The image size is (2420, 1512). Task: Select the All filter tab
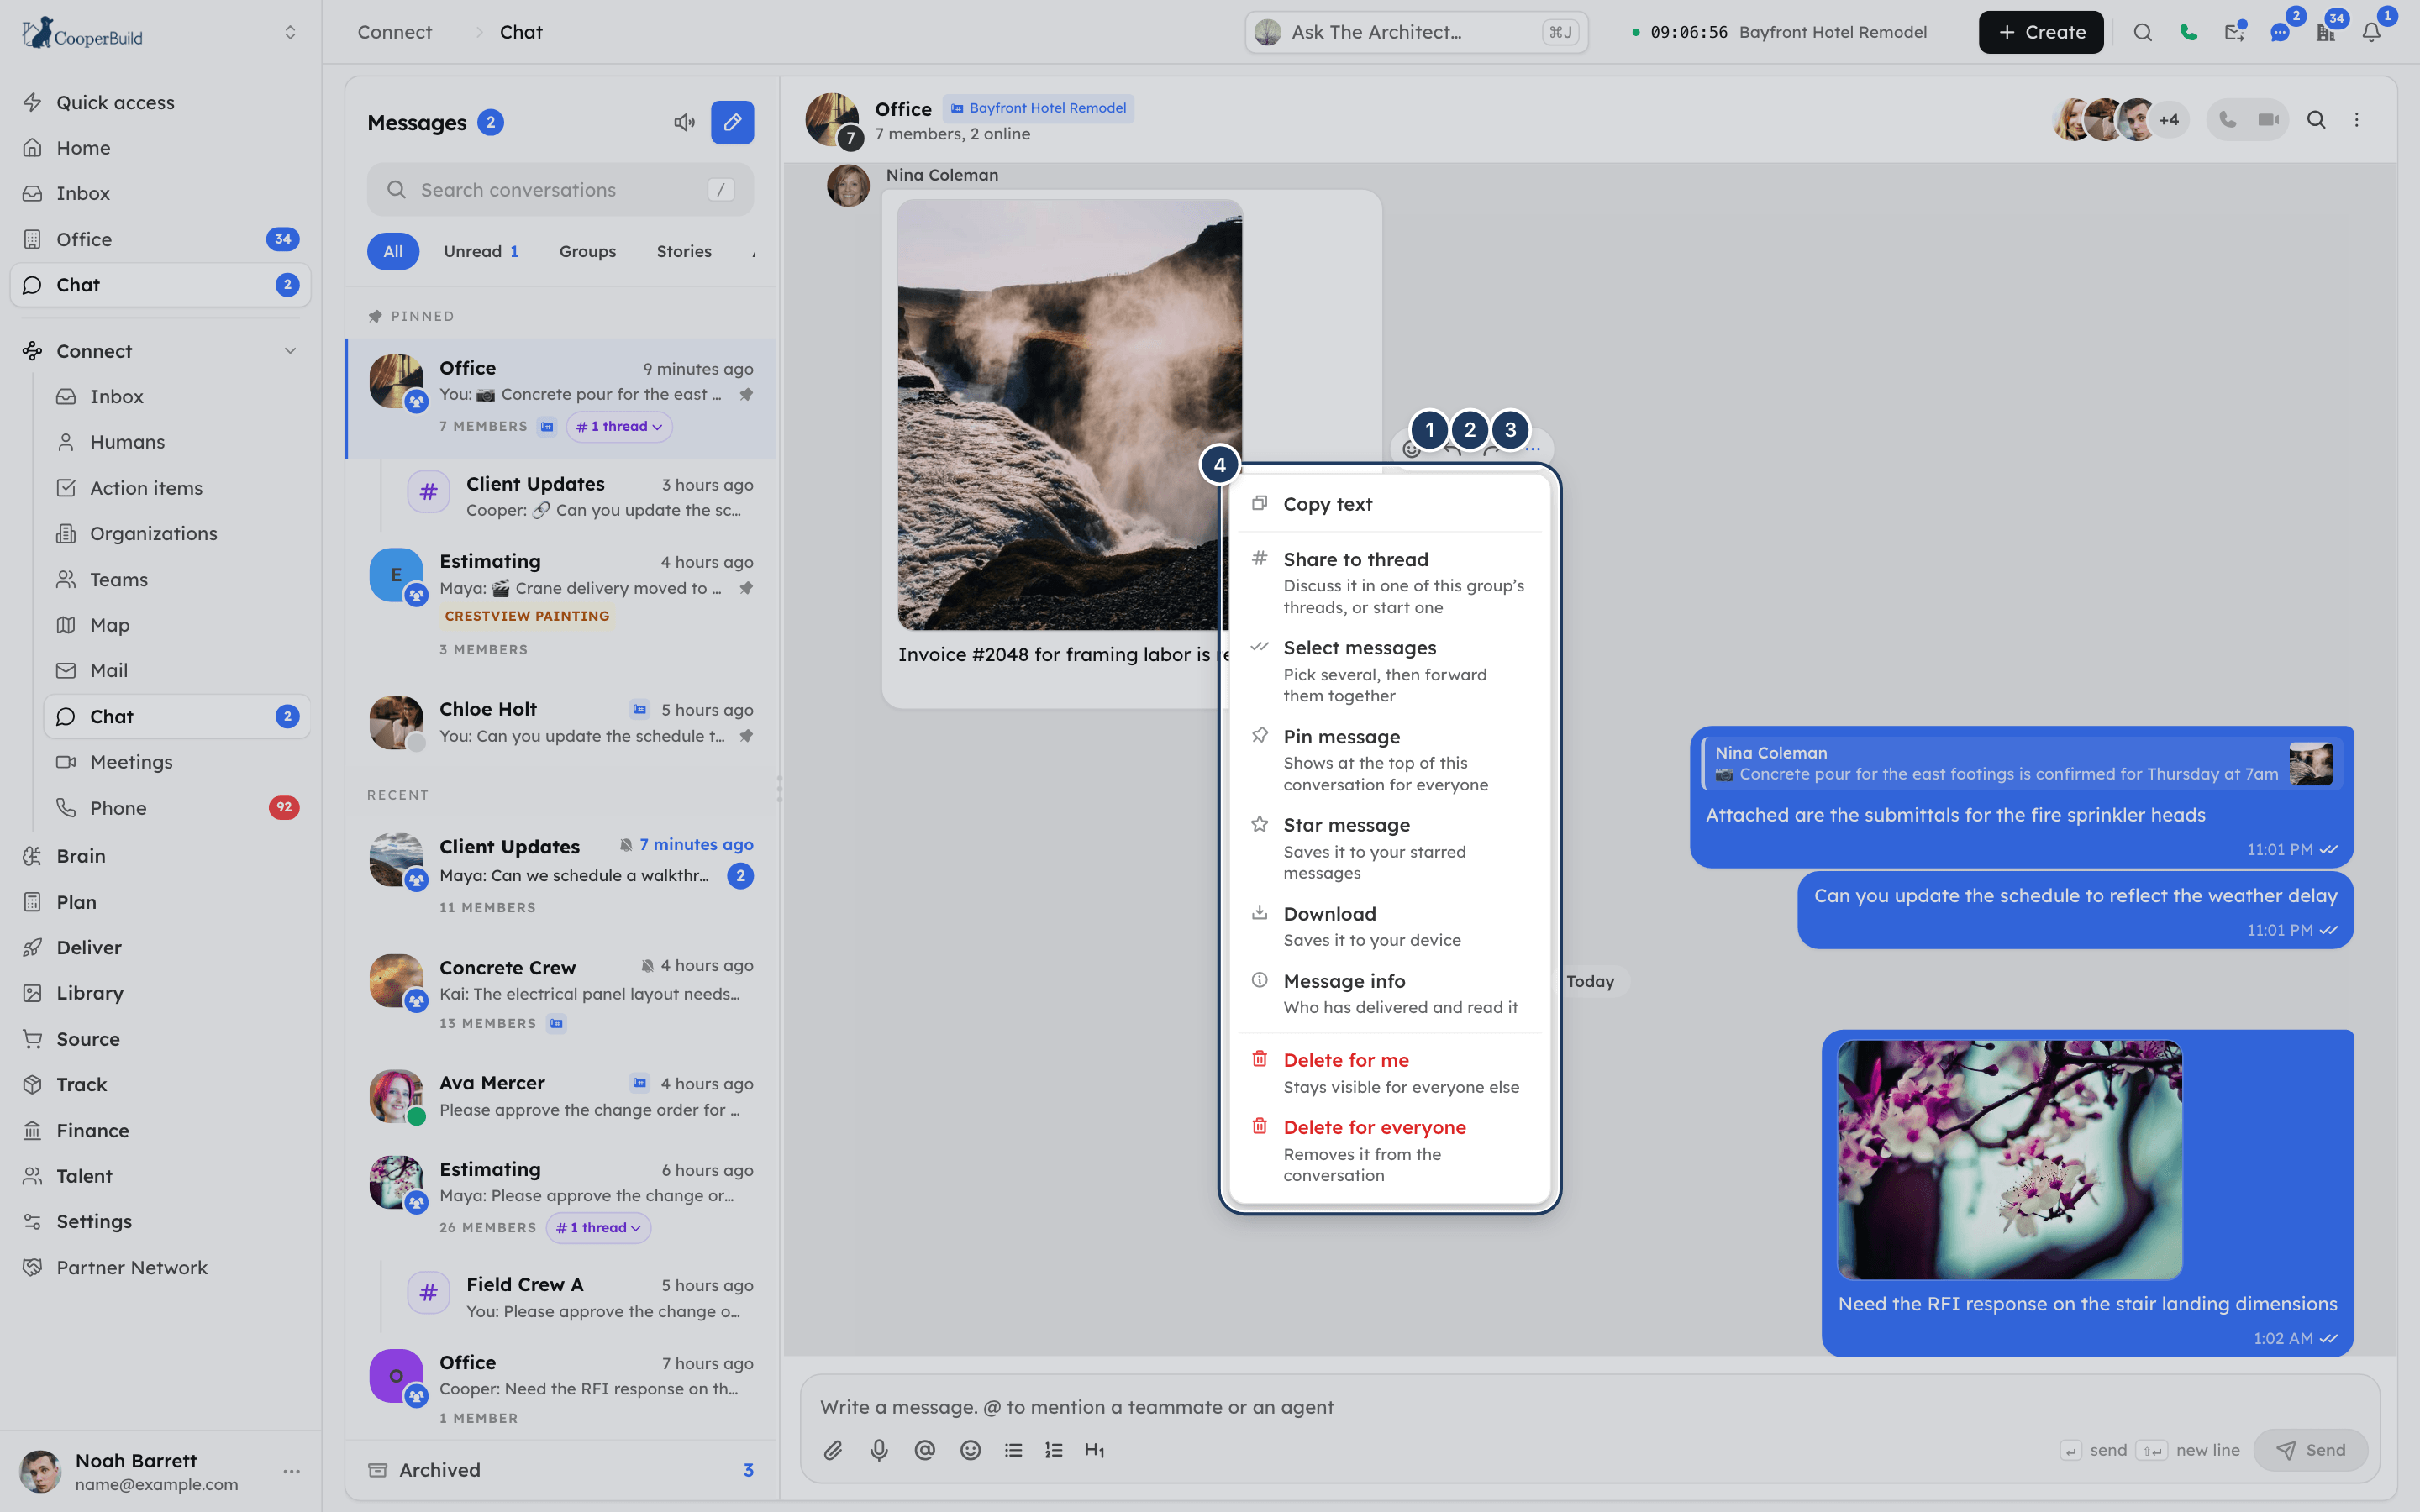coord(393,251)
